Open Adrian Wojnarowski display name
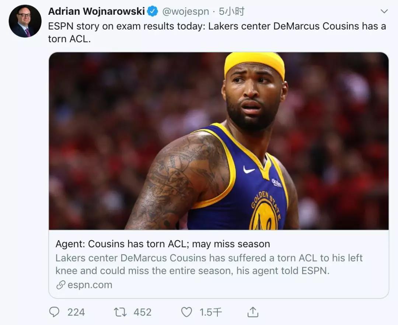 coord(97,11)
